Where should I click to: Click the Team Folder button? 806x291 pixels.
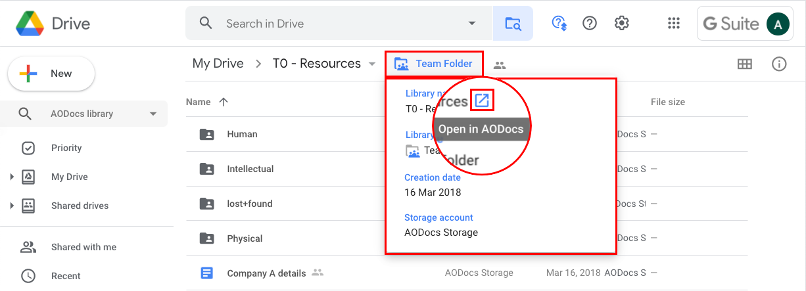pyautogui.click(x=434, y=64)
